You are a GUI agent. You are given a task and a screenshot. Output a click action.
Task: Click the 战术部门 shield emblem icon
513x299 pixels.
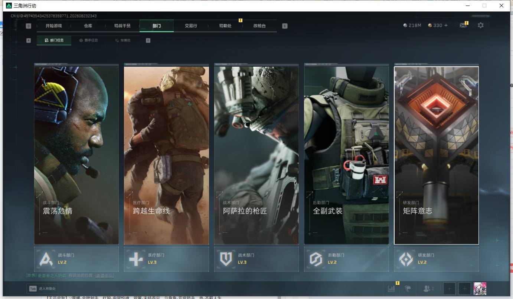[x=226, y=259]
